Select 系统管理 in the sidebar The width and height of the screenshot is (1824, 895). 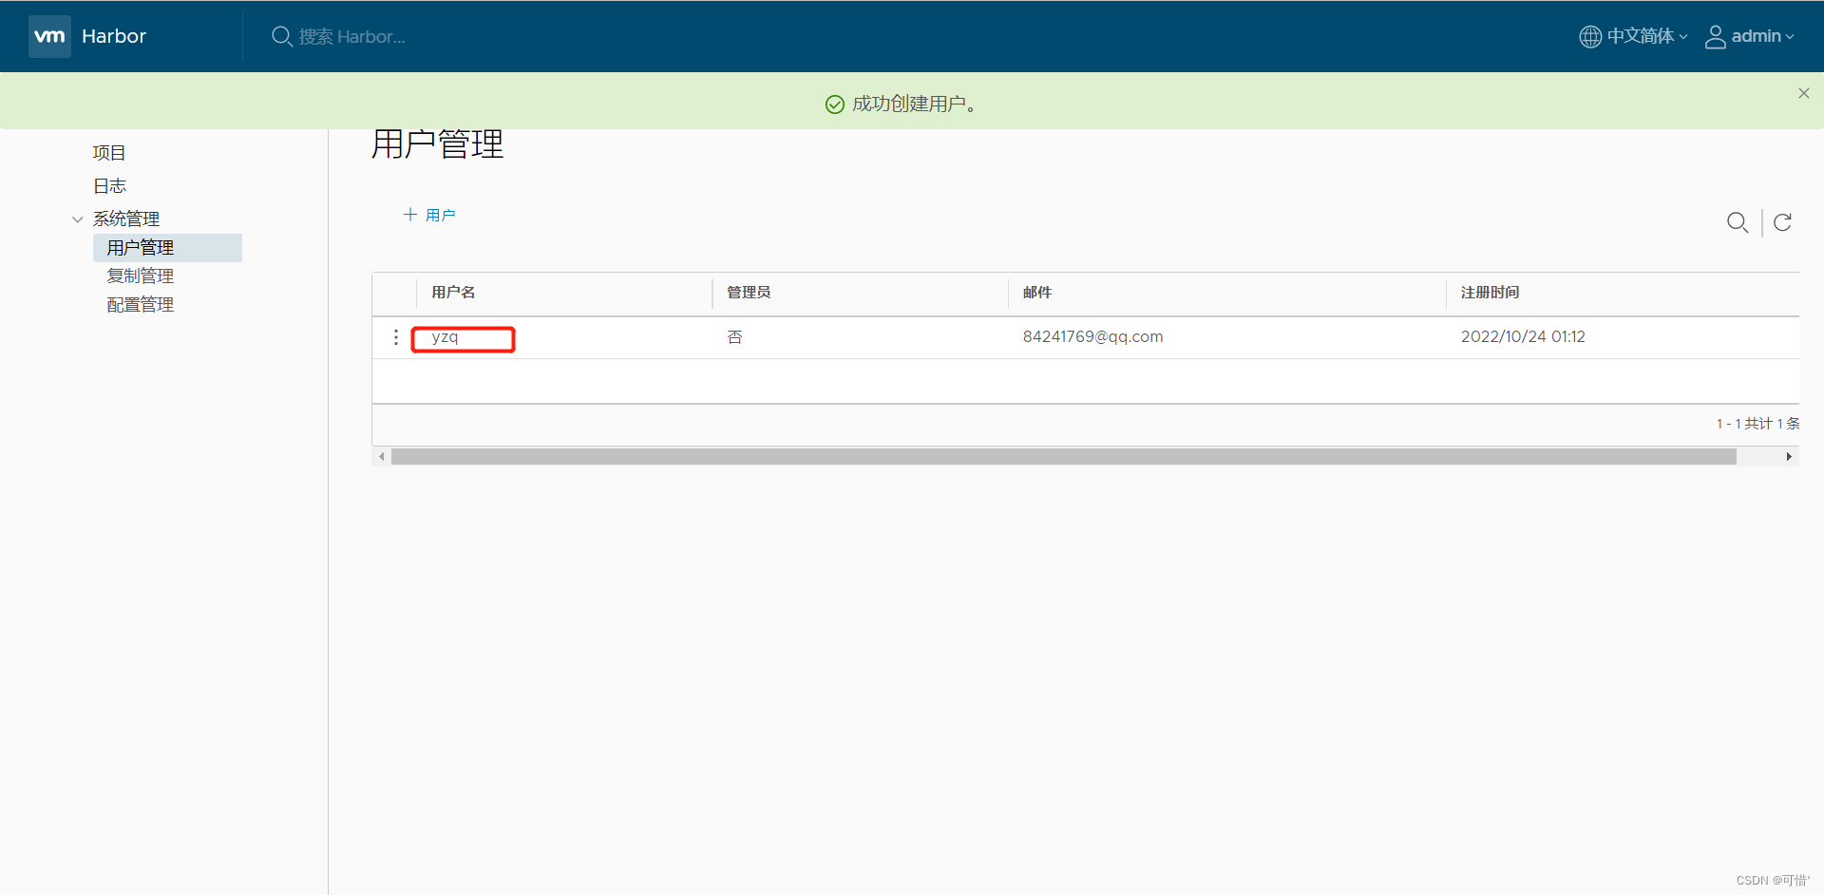tap(126, 219)
